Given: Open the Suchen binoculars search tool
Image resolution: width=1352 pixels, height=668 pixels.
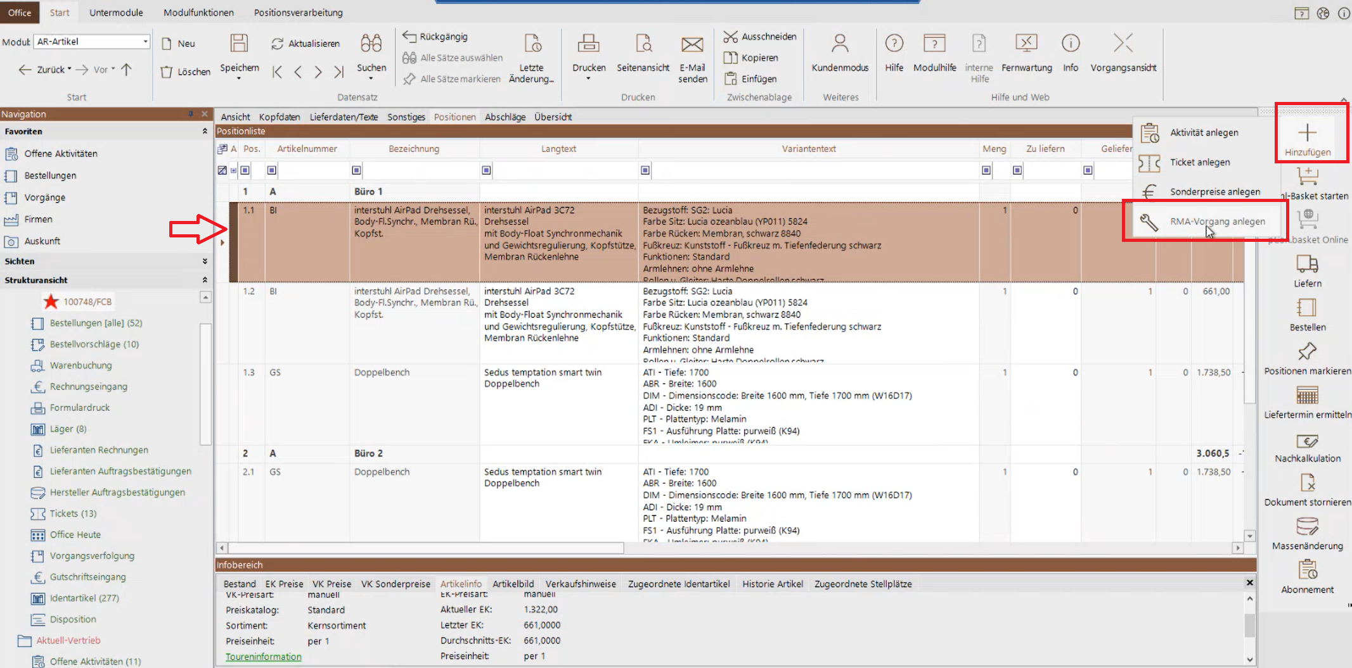Looking at the screenshot, I should click(x=371, y=44).
